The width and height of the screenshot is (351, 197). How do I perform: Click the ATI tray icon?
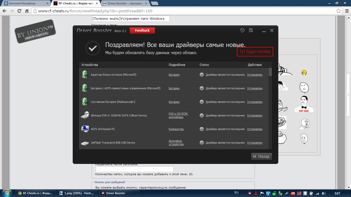[293, 193]
